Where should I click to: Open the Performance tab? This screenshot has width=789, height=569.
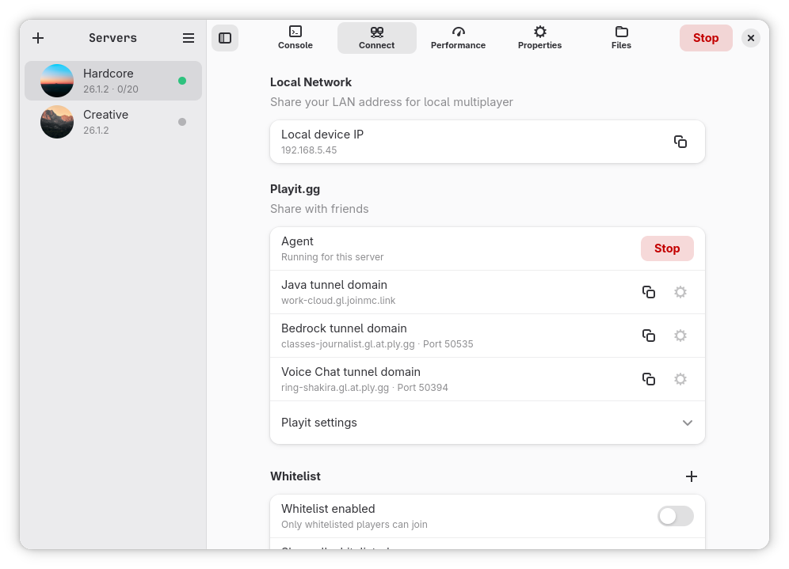click(458, 38)
